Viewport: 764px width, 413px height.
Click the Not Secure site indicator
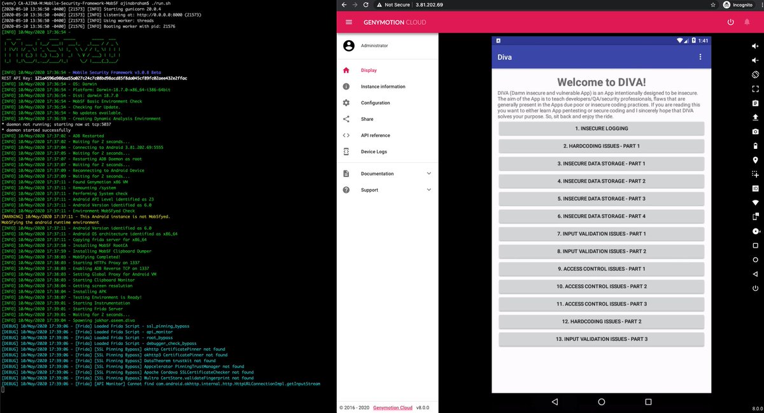(x=392, y=4)
